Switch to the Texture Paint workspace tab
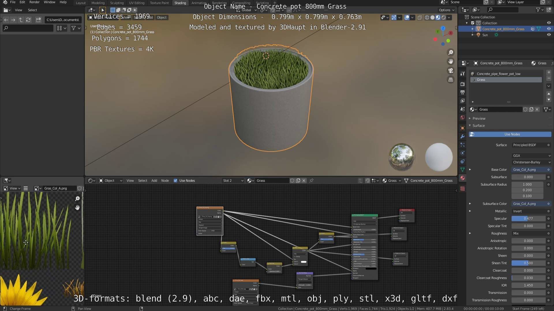The image size is (554, 311). [x=159, y=3]
